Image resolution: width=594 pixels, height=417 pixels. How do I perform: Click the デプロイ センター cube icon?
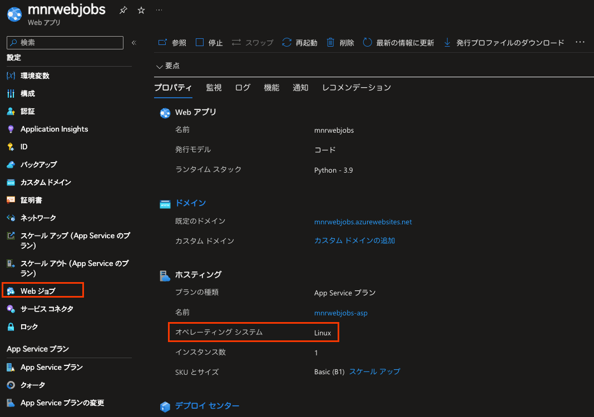tap(165, 407)
